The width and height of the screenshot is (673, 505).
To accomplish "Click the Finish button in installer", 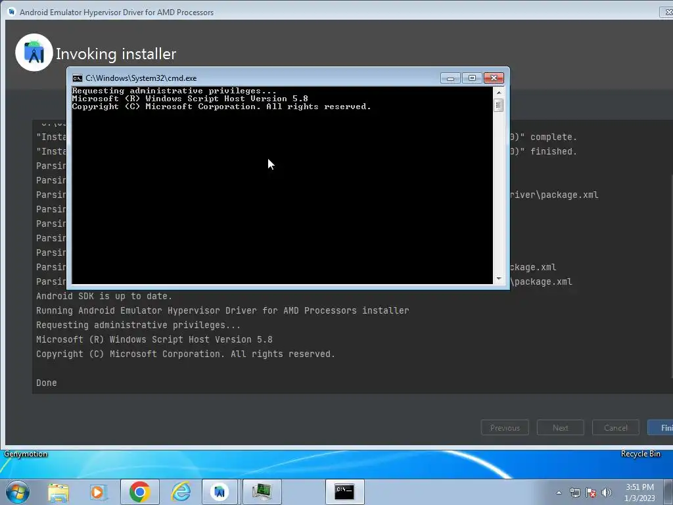I will 661,427.
